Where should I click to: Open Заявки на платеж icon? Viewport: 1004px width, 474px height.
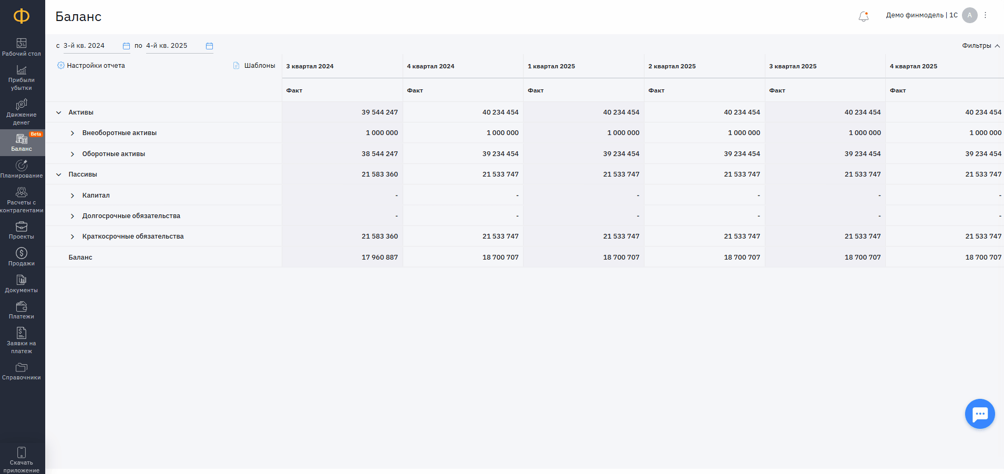22,333
